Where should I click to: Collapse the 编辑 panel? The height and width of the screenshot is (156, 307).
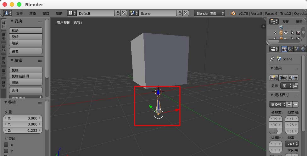pyautogui.click(x=12, y=60)
